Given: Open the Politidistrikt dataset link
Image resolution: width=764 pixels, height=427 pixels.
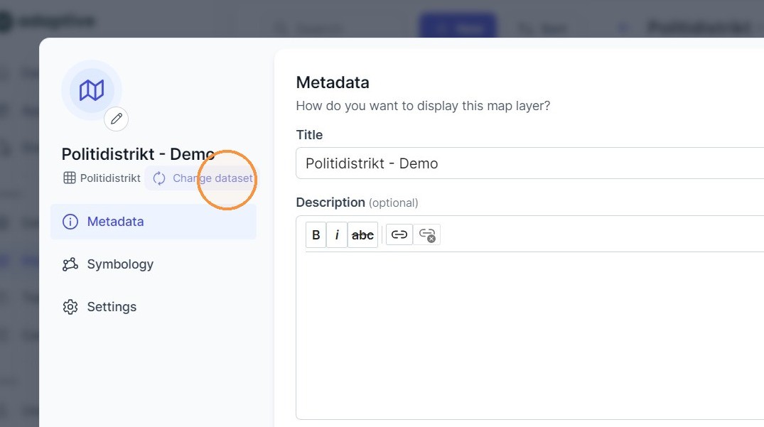Looking at the screenshot, I should [x=102, y=178].
